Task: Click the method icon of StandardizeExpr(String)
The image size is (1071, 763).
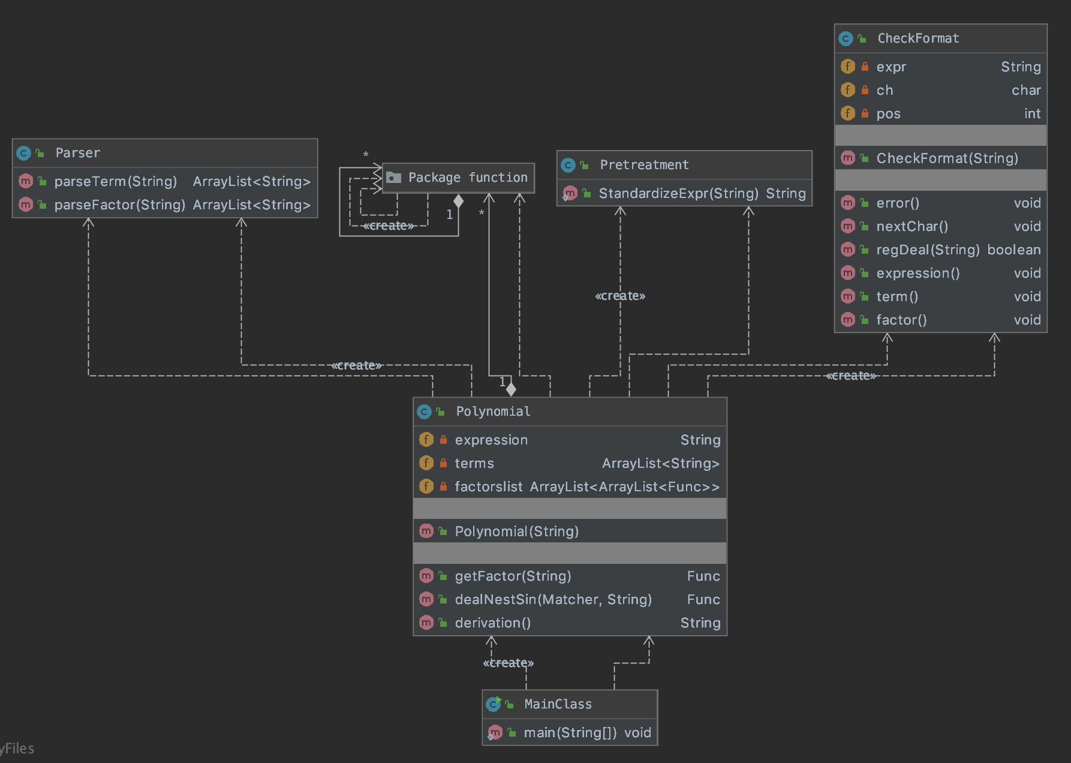Action: tap(570, 193)
